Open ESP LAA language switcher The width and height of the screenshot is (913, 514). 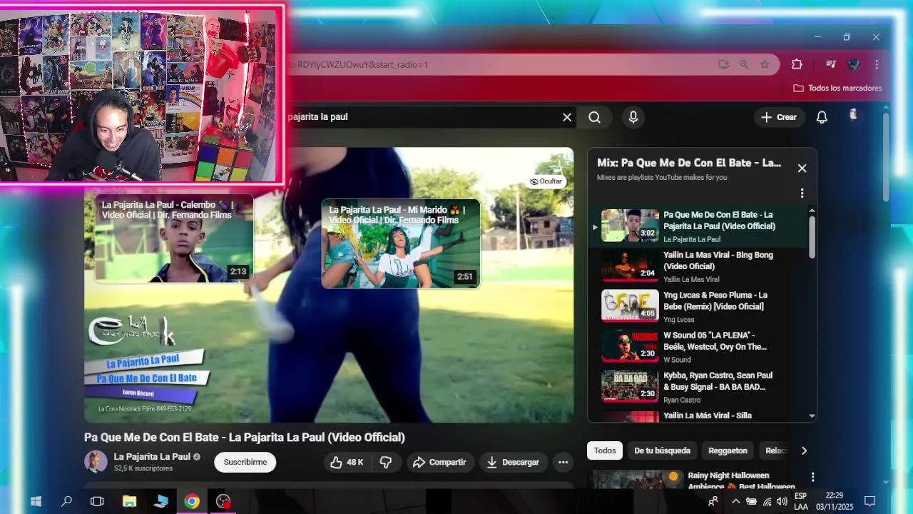point(801,501)
